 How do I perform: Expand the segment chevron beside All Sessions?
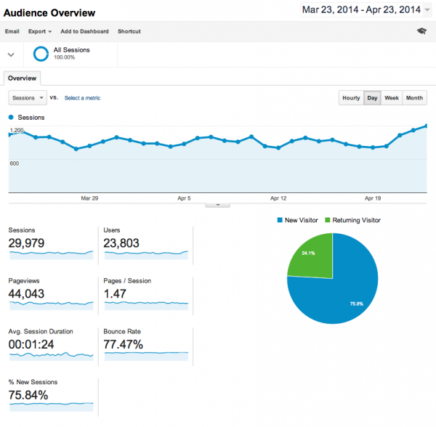pyautogui.click(x=12, y=54)
